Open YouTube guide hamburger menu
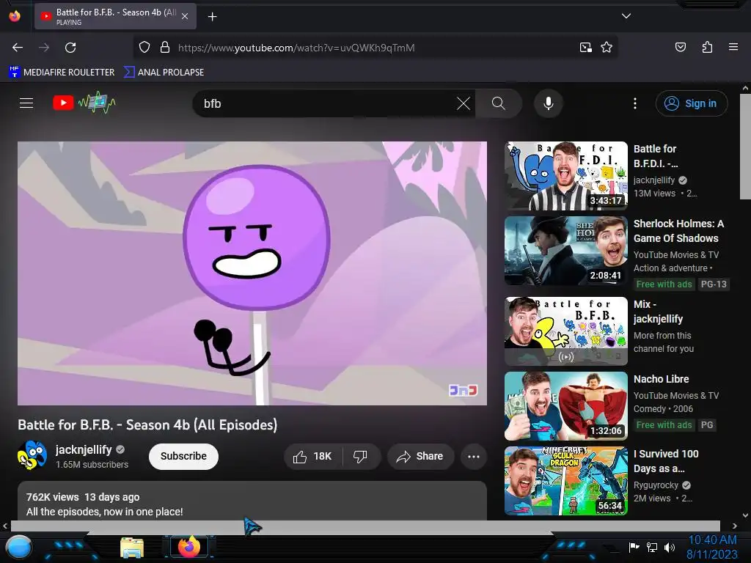Viewport: 751px width, 563px height. point(26,103)
